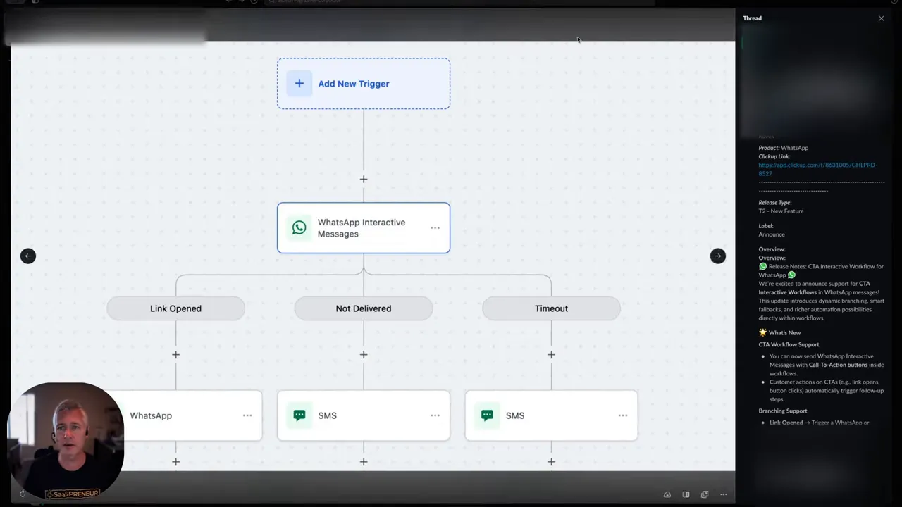The image size is (902, 507).
Task: Click the cloud download icon in bottom toolbar
Action: [667, 494]
